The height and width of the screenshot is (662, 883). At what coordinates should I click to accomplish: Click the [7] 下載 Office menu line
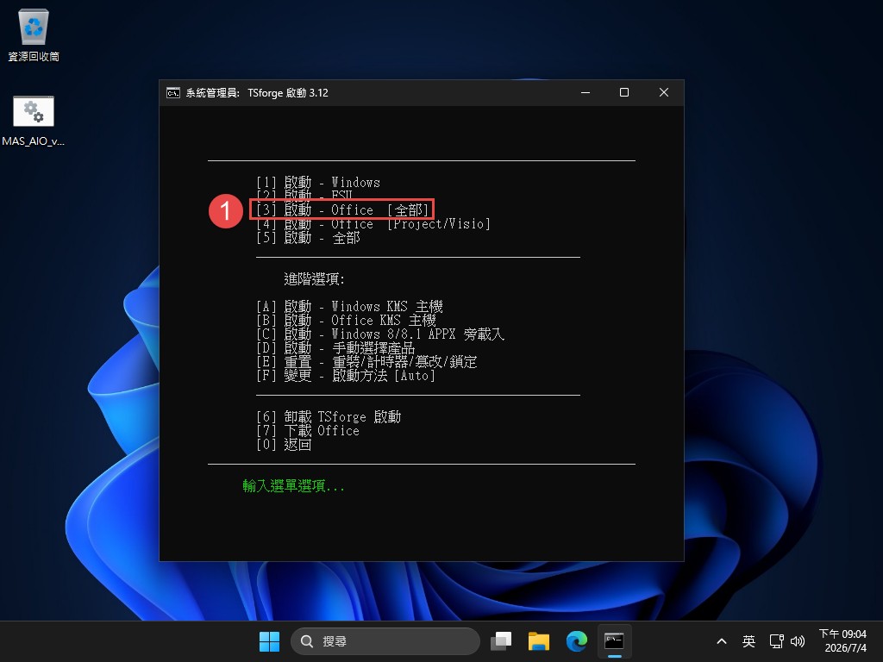pyautogui.click(x=308, y=431)
